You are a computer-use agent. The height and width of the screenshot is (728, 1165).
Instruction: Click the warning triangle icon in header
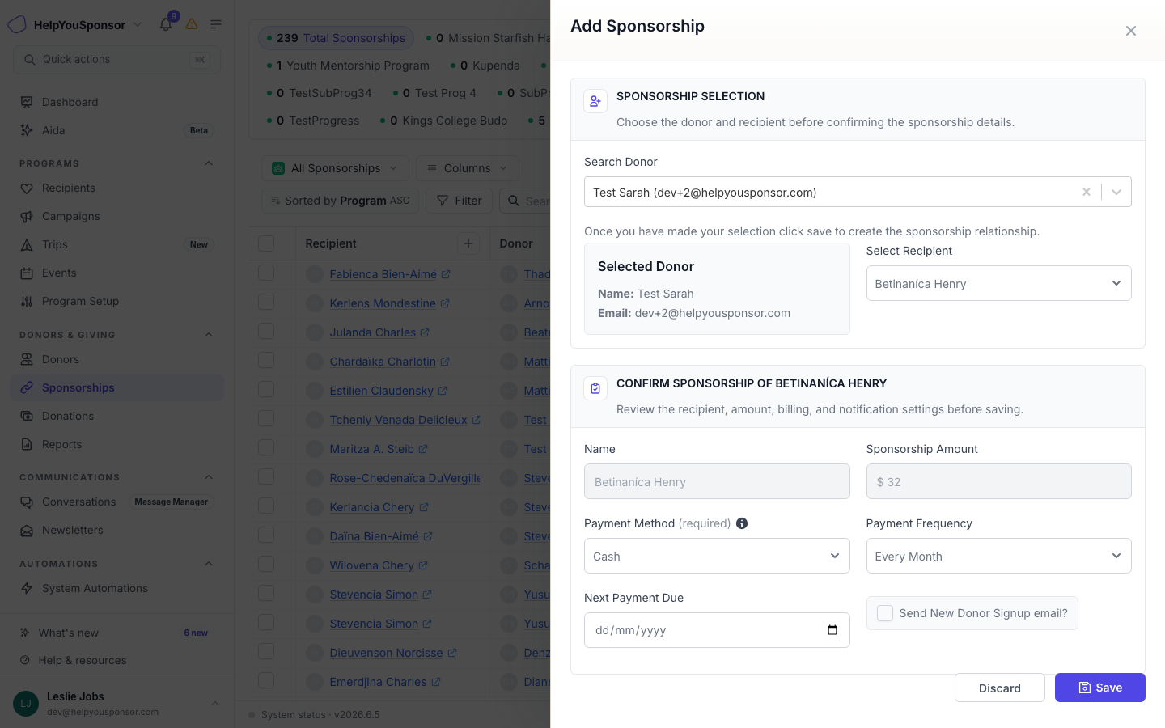192,24
